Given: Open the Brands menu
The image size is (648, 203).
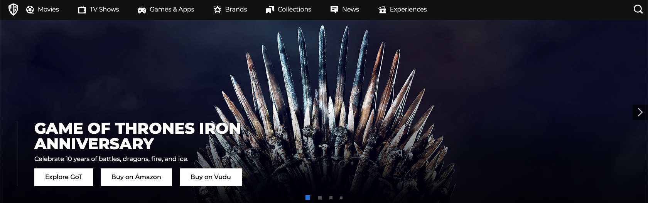Looking at the screenshot, I should (236, 9).
